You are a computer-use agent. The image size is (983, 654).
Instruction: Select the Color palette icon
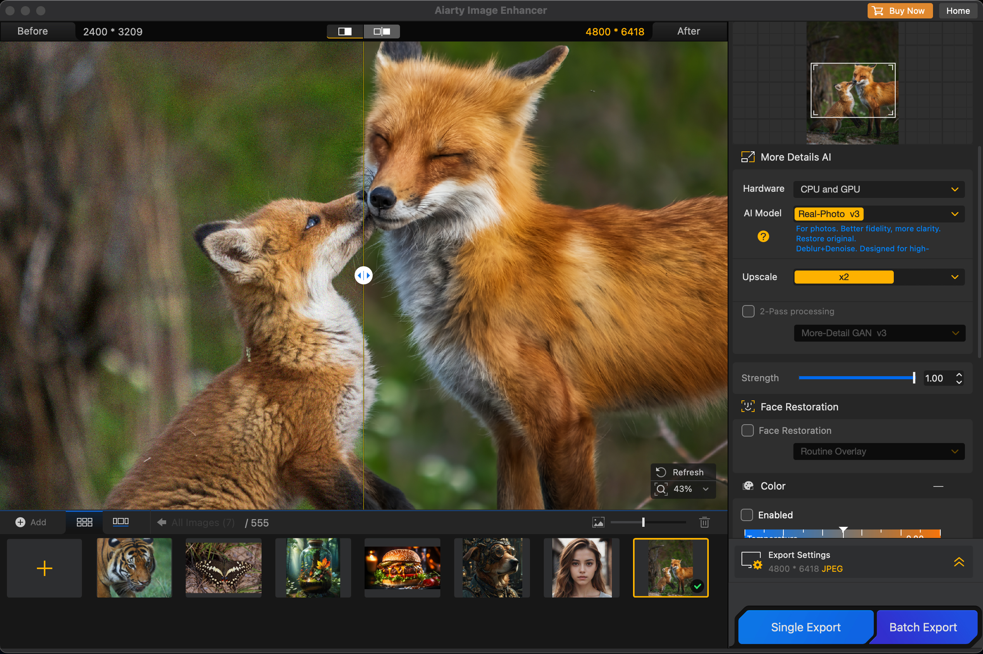748,485
